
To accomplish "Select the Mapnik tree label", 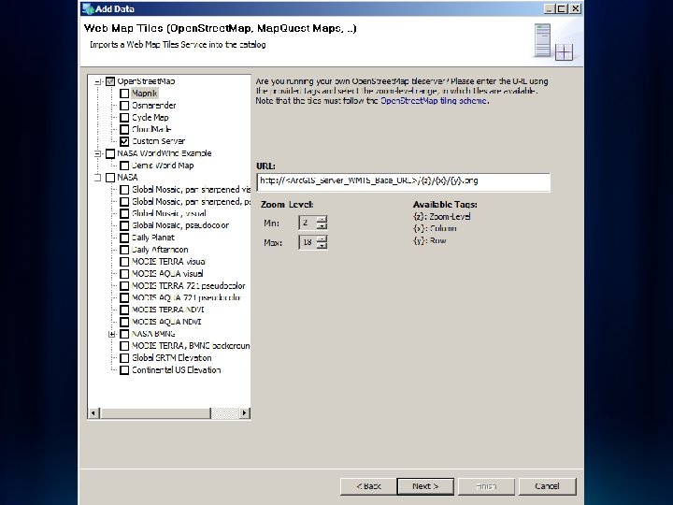I will tap(144, 94).
